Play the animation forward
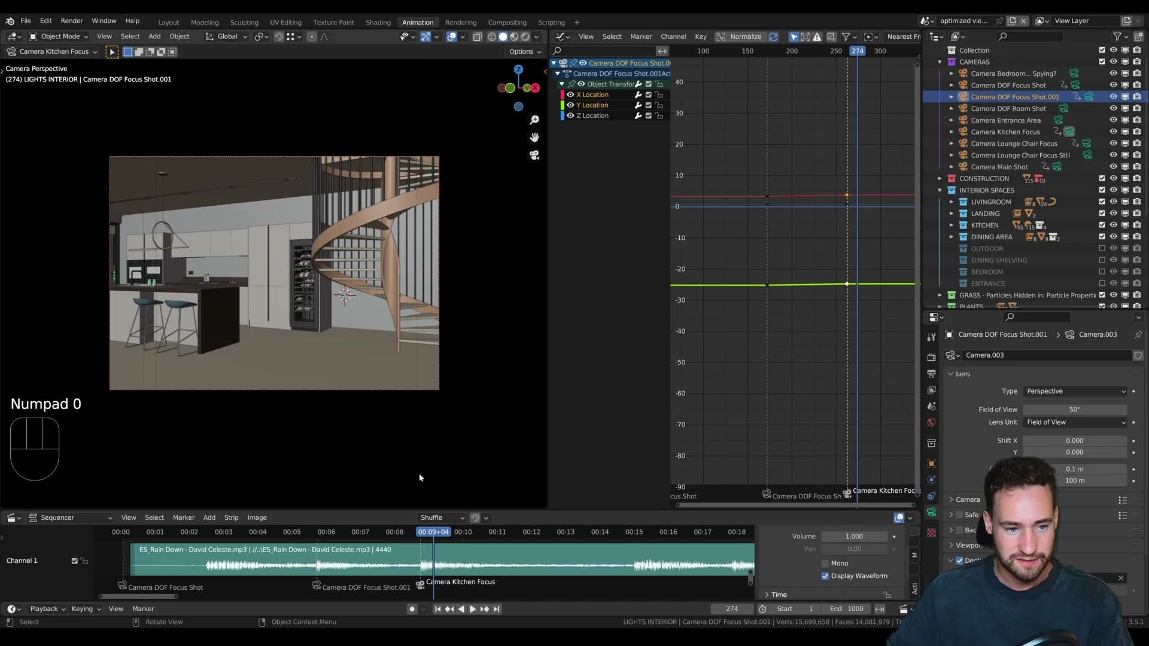 [473, 609]
